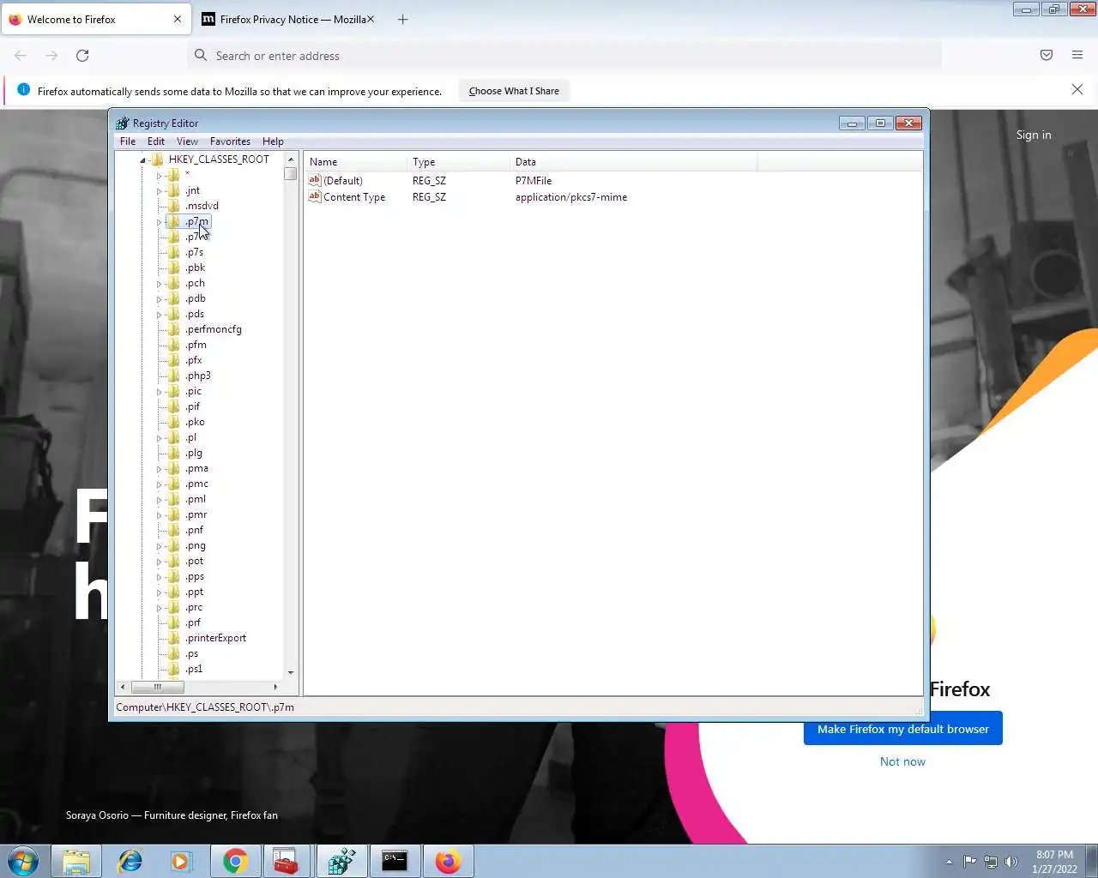
Task: Click the Choose What I Share button
Action: [x=514, y=91]
